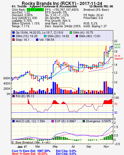Click the 200K volume axis label
This screenshot has height=155, width=124.
[x=7, y=89]
